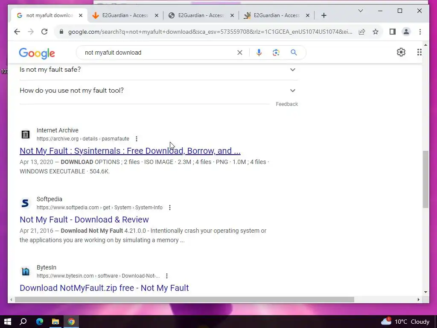Close the E2Guardian tab with globe icon
This screenshot has height=328, width=437.
[232, 15]
